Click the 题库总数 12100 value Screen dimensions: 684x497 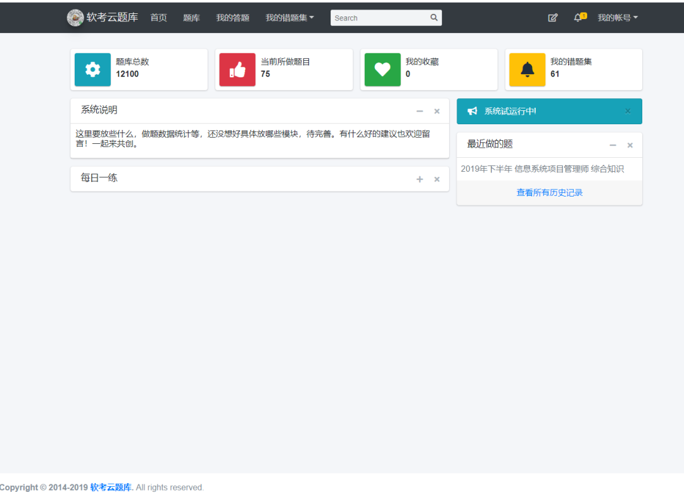click(x=127, y=74)
